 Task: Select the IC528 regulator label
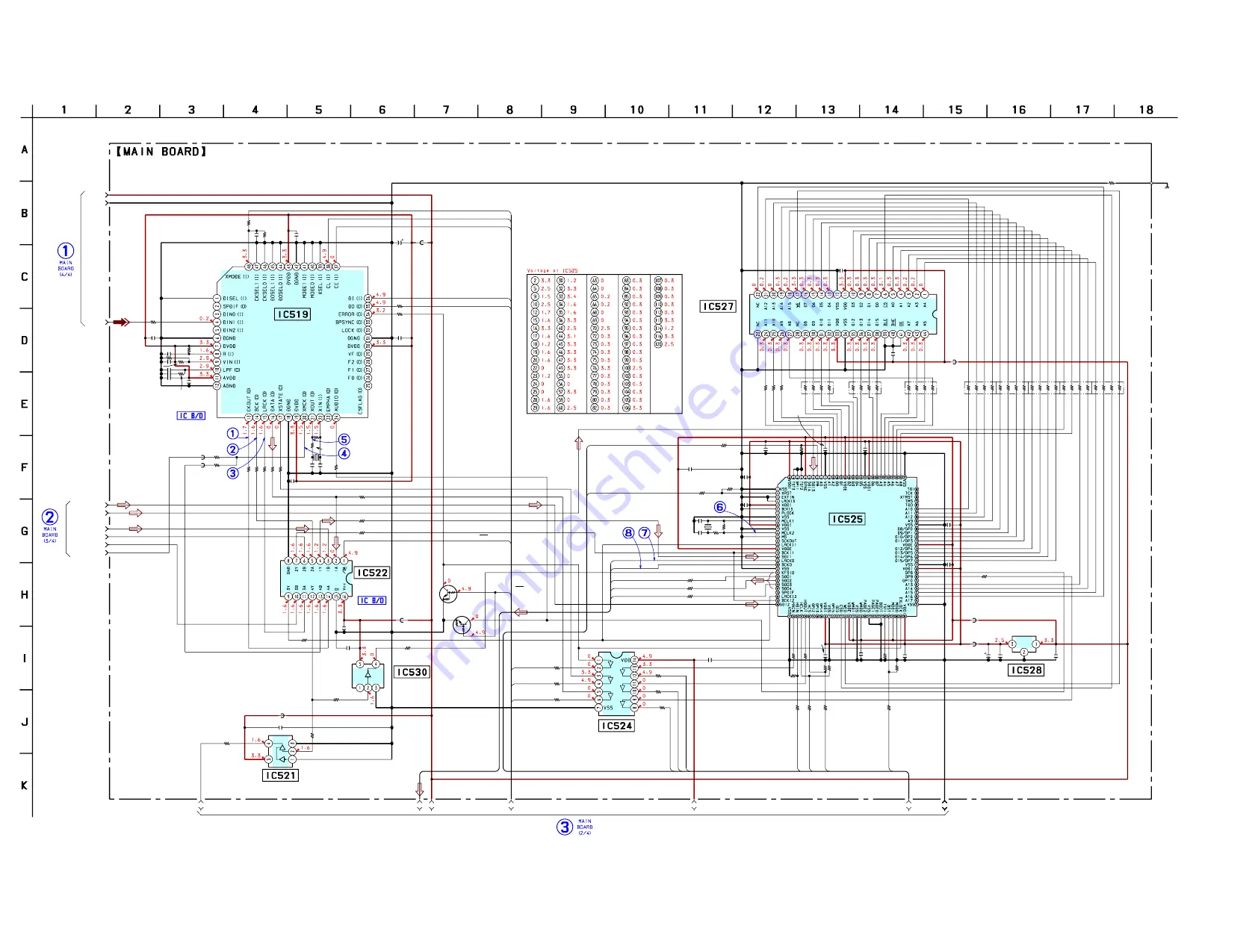(1026, 670)
